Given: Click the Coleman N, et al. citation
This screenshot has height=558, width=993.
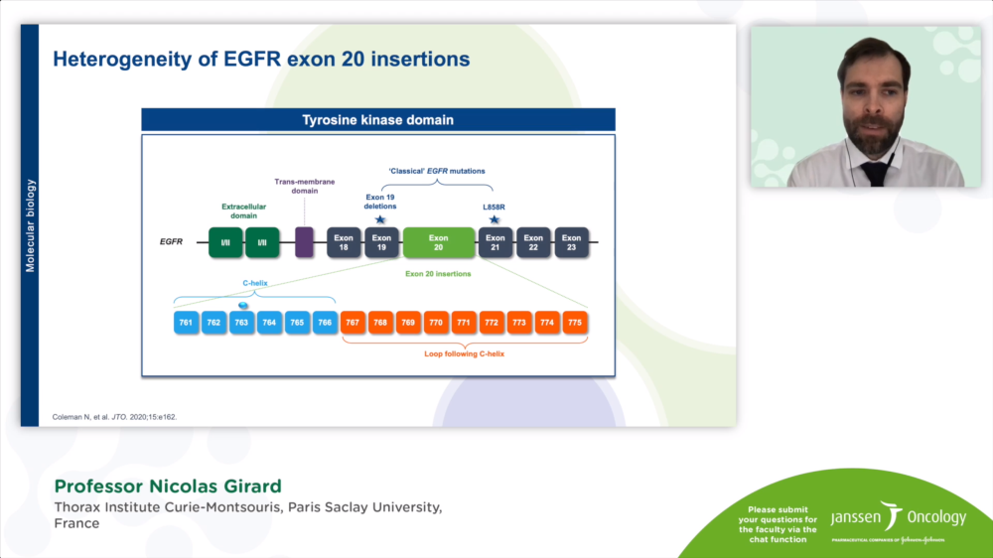Looking at the screenshot, I should (x=114, y=417).
